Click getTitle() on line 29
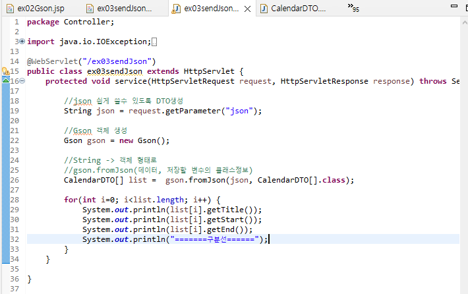Viewport: 468px width, 294px height. pyautogui.click(x=229, y=210)
